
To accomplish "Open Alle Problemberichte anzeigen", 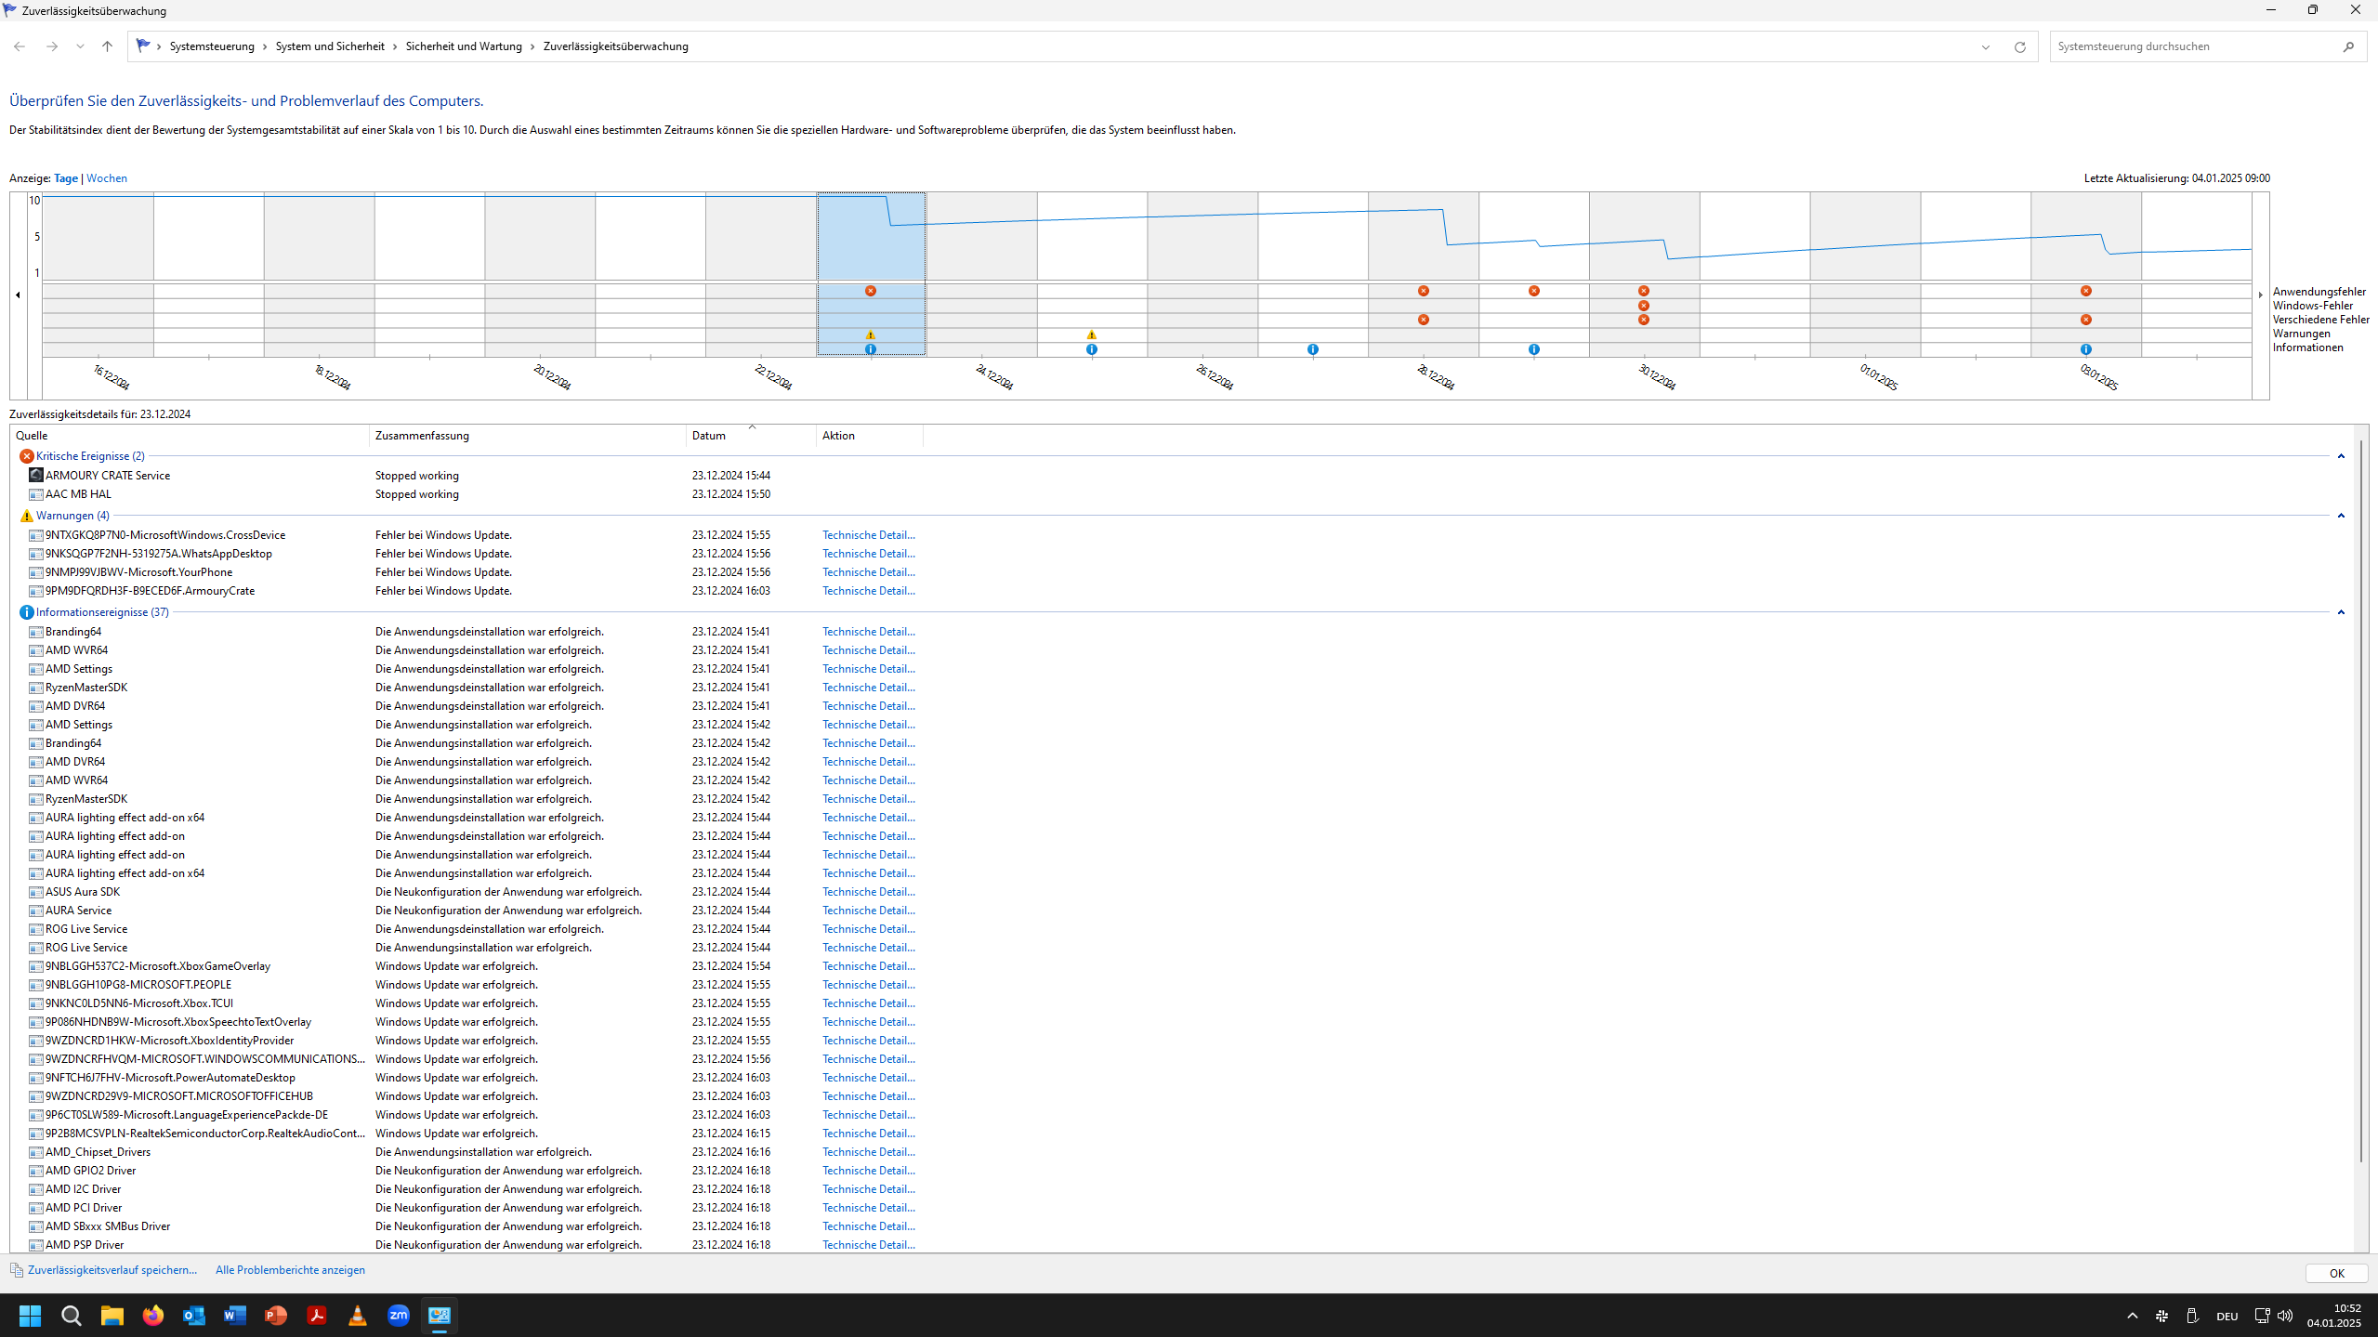I will [289, 1269].
